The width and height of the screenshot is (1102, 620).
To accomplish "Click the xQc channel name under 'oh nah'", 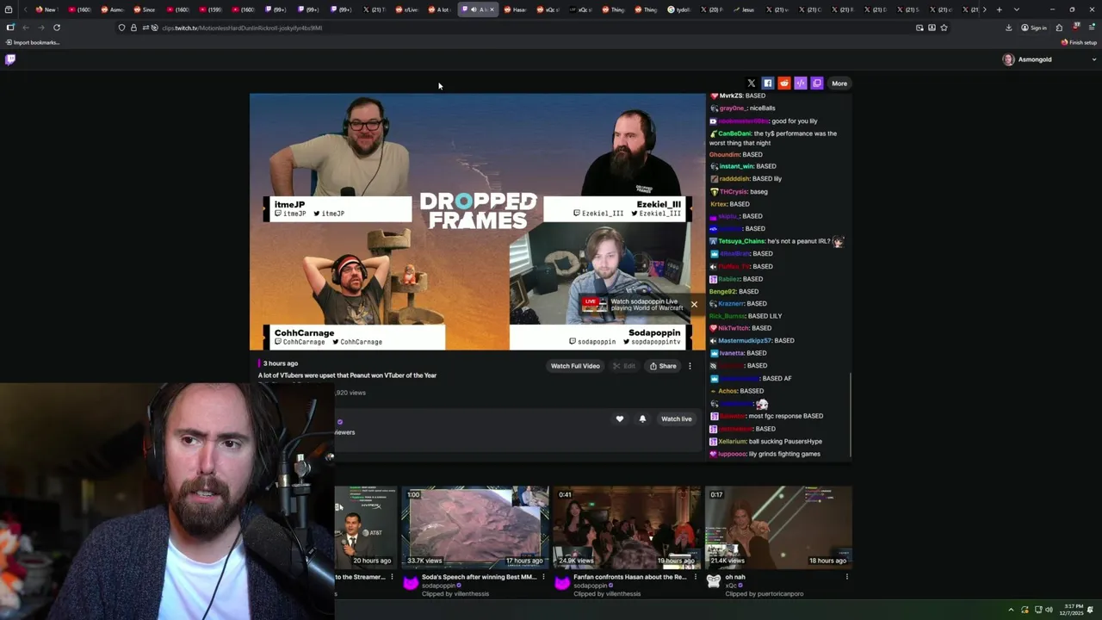I will [x=732, y=586].
